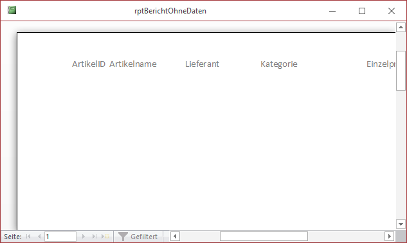Click the page number input field
This screenshot has width=407, height=243.
click(x=60, y=237)
